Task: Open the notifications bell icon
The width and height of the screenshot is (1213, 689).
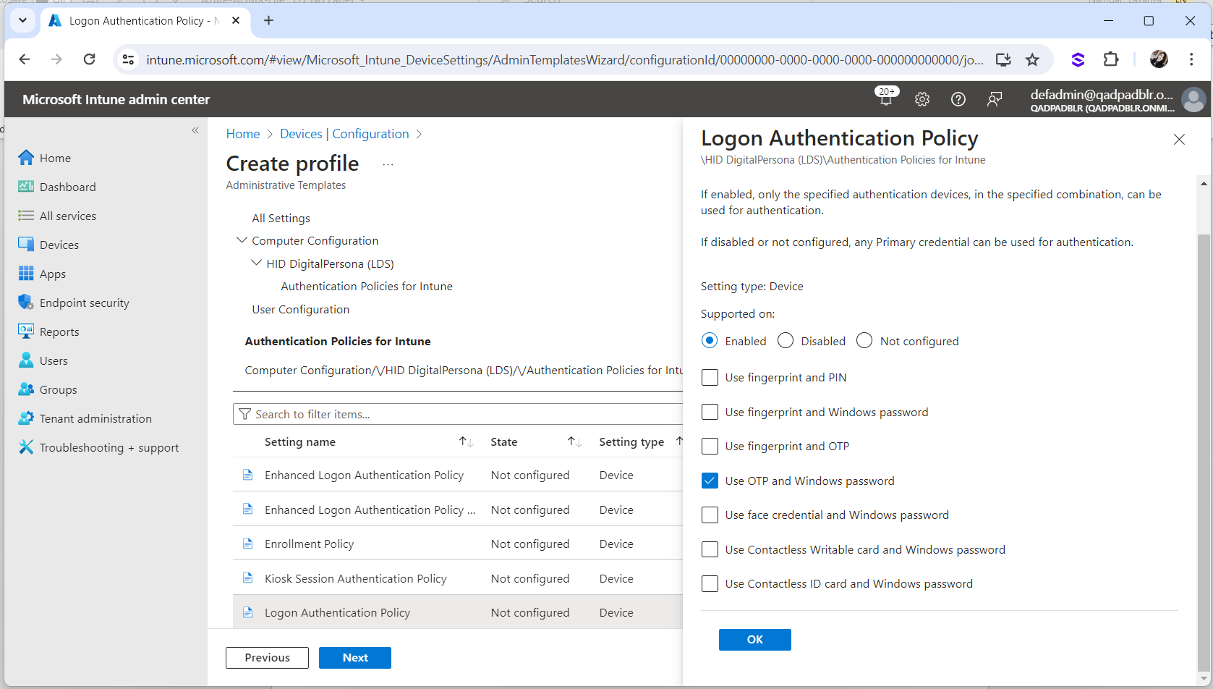Action: (886, 98)
